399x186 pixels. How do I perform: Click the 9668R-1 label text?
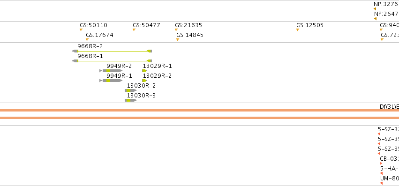click(90, 56)
